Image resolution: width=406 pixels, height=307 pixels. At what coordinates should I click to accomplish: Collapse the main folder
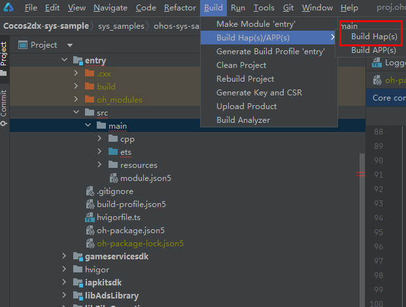click(88, 125)
